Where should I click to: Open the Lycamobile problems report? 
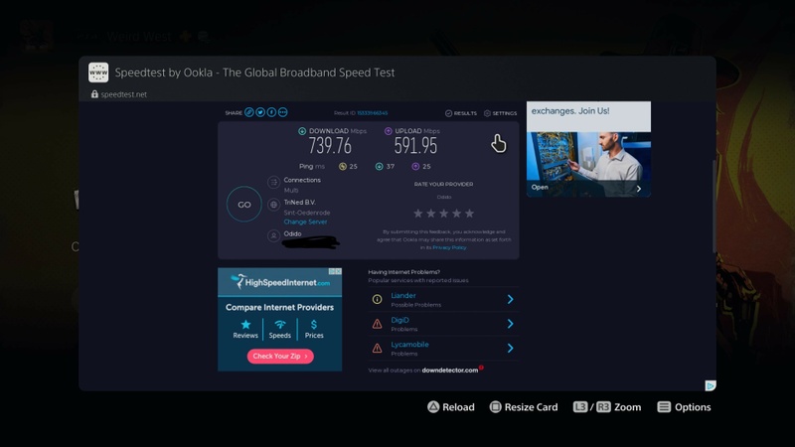pos(409,344)
